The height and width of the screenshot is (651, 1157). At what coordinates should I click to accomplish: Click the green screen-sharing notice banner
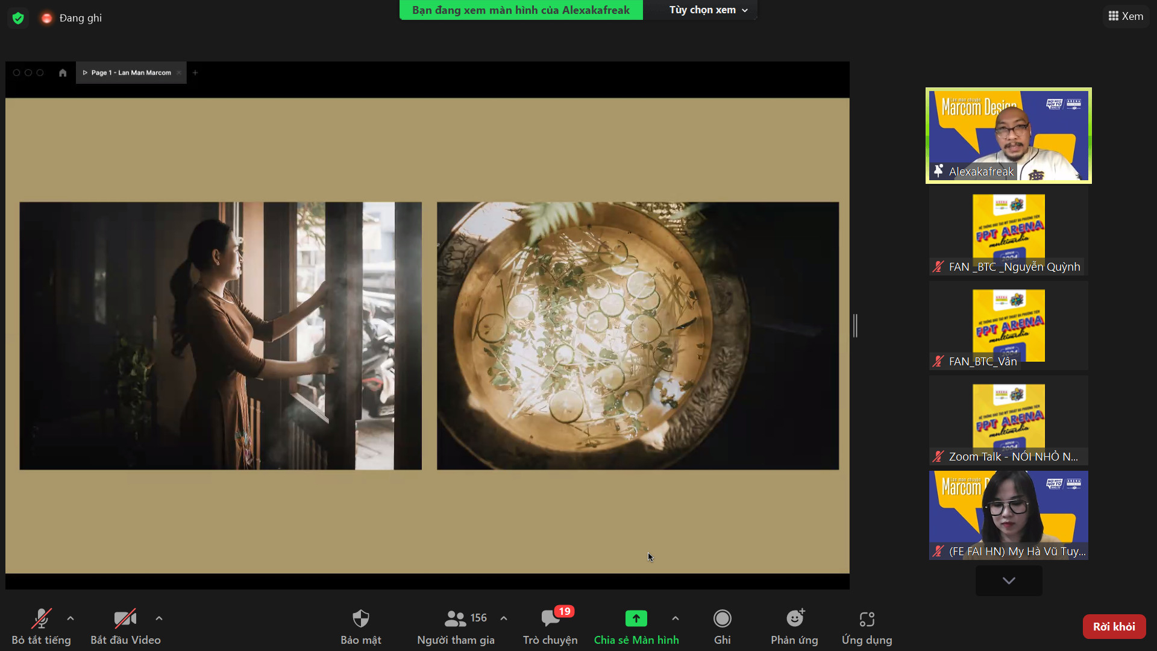click(521, 10)
